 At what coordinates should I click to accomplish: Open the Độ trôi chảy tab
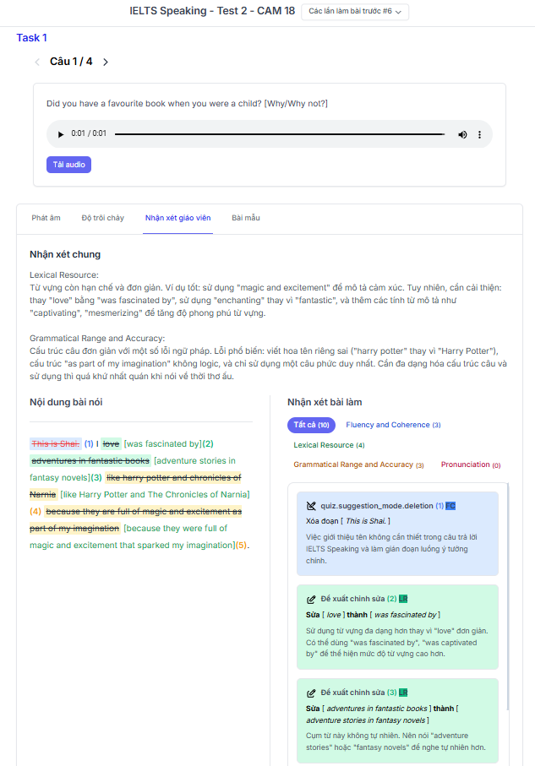(102, 218)
